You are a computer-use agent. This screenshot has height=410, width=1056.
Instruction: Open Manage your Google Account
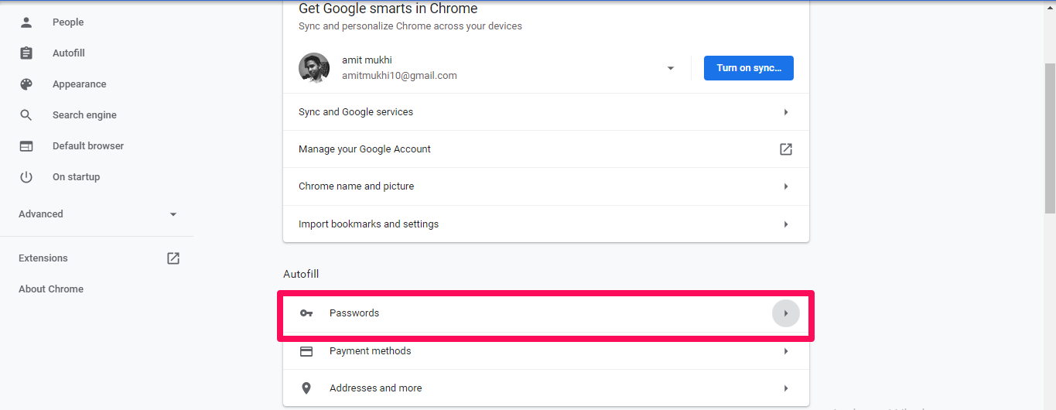click(546, 149)
